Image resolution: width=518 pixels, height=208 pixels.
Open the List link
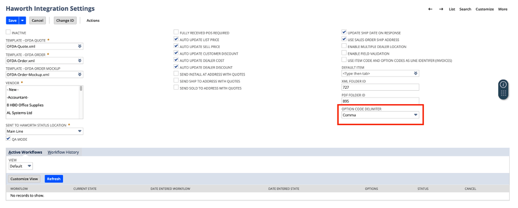point(452,9)
